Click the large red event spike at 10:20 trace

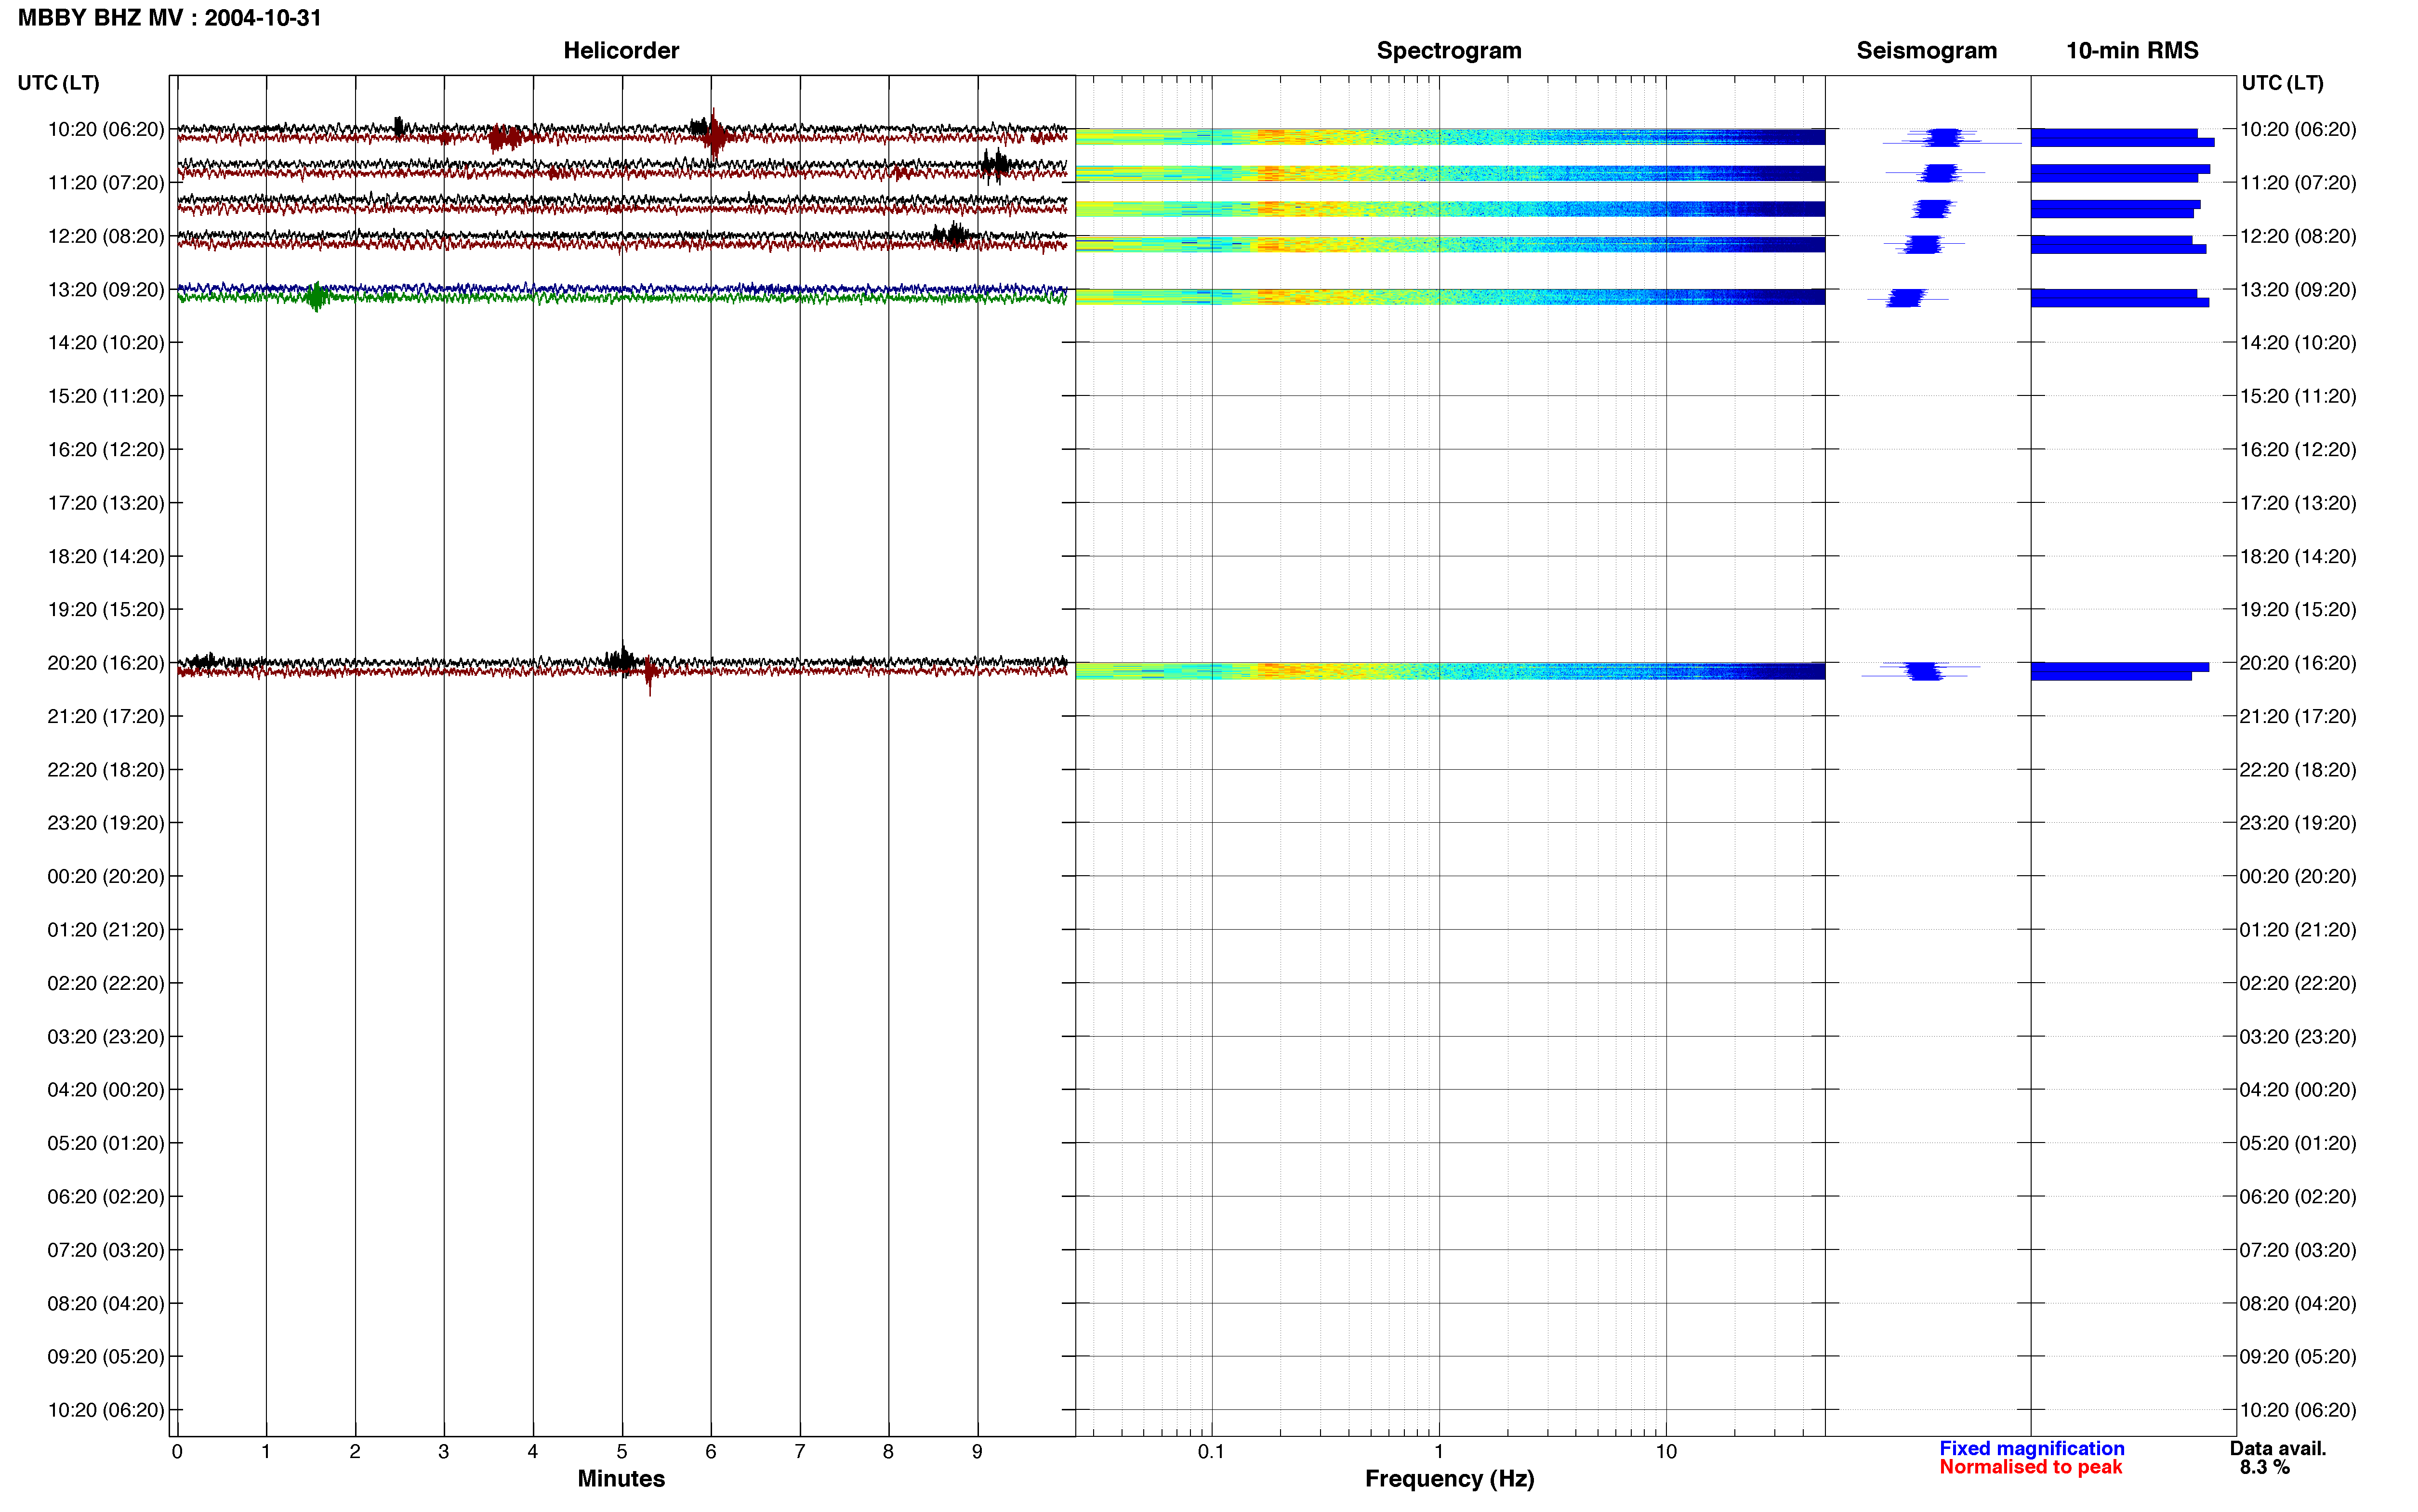tap(714, 134)
